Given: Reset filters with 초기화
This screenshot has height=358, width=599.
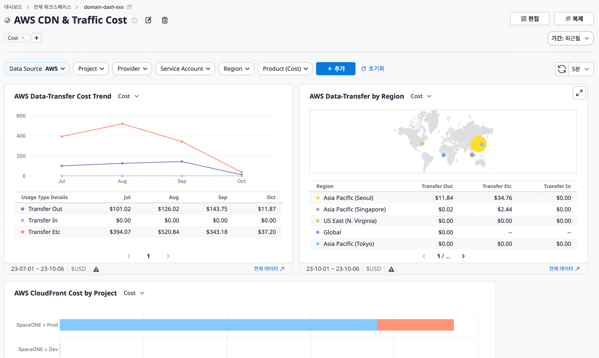Looking at the screenshot, I should pos(373,69).
